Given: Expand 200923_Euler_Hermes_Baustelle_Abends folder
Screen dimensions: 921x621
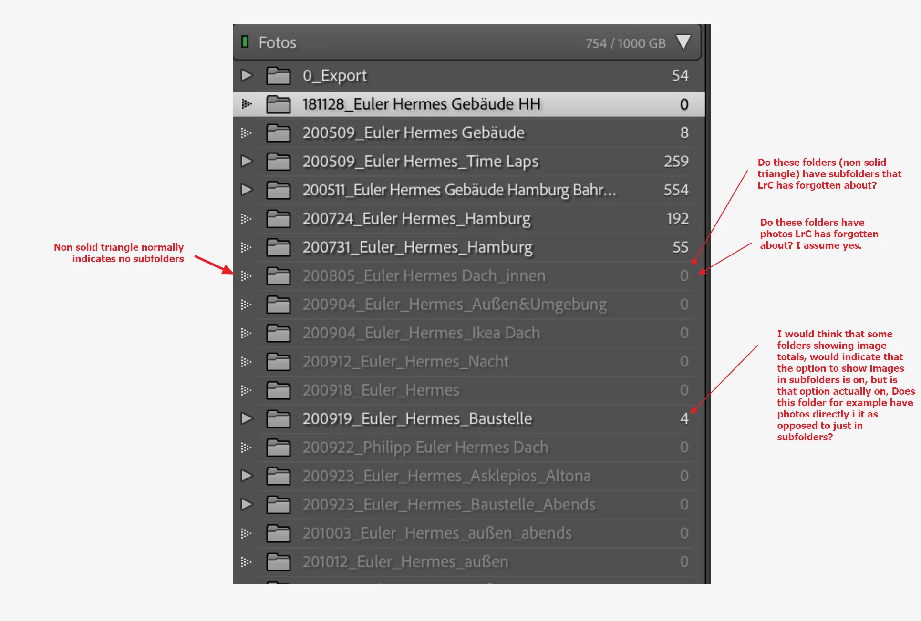Looking at the screenshot, I should point(246,504).
